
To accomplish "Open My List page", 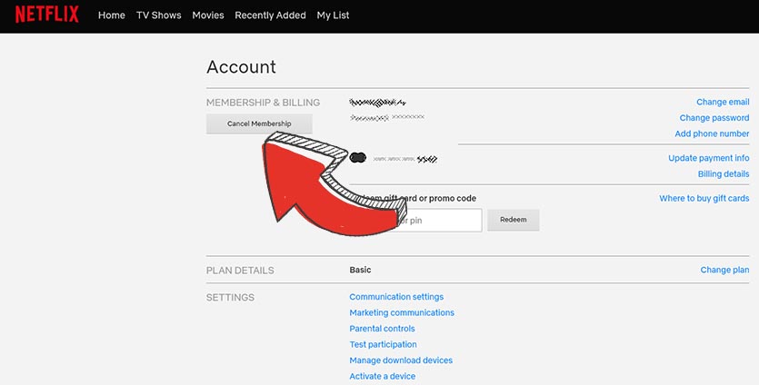I will (333, 15).
